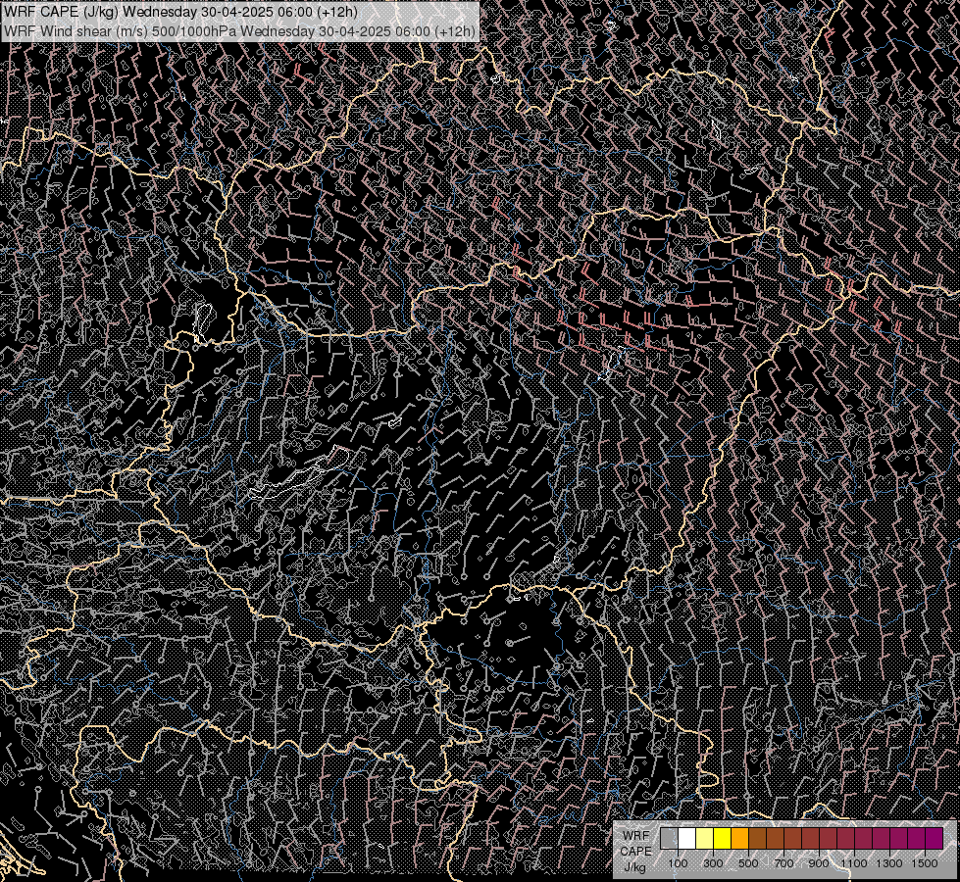Click the WRF CAPE title line
This screenshot has width=960, height=882.
(x=180, y=12)
